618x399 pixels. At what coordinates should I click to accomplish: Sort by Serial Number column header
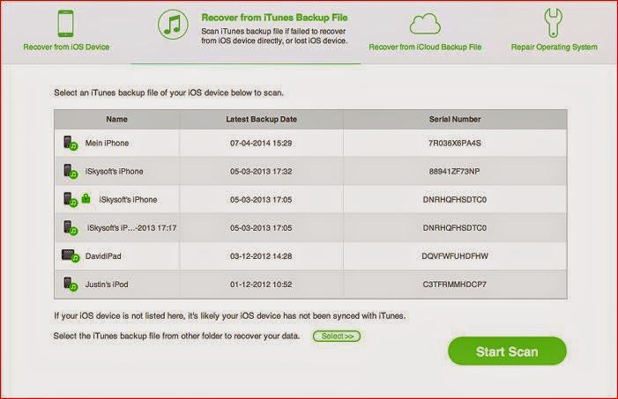455,119
